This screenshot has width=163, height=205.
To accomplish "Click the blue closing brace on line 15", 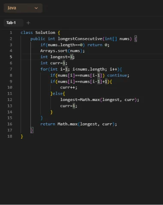I will tap(42, 118).
